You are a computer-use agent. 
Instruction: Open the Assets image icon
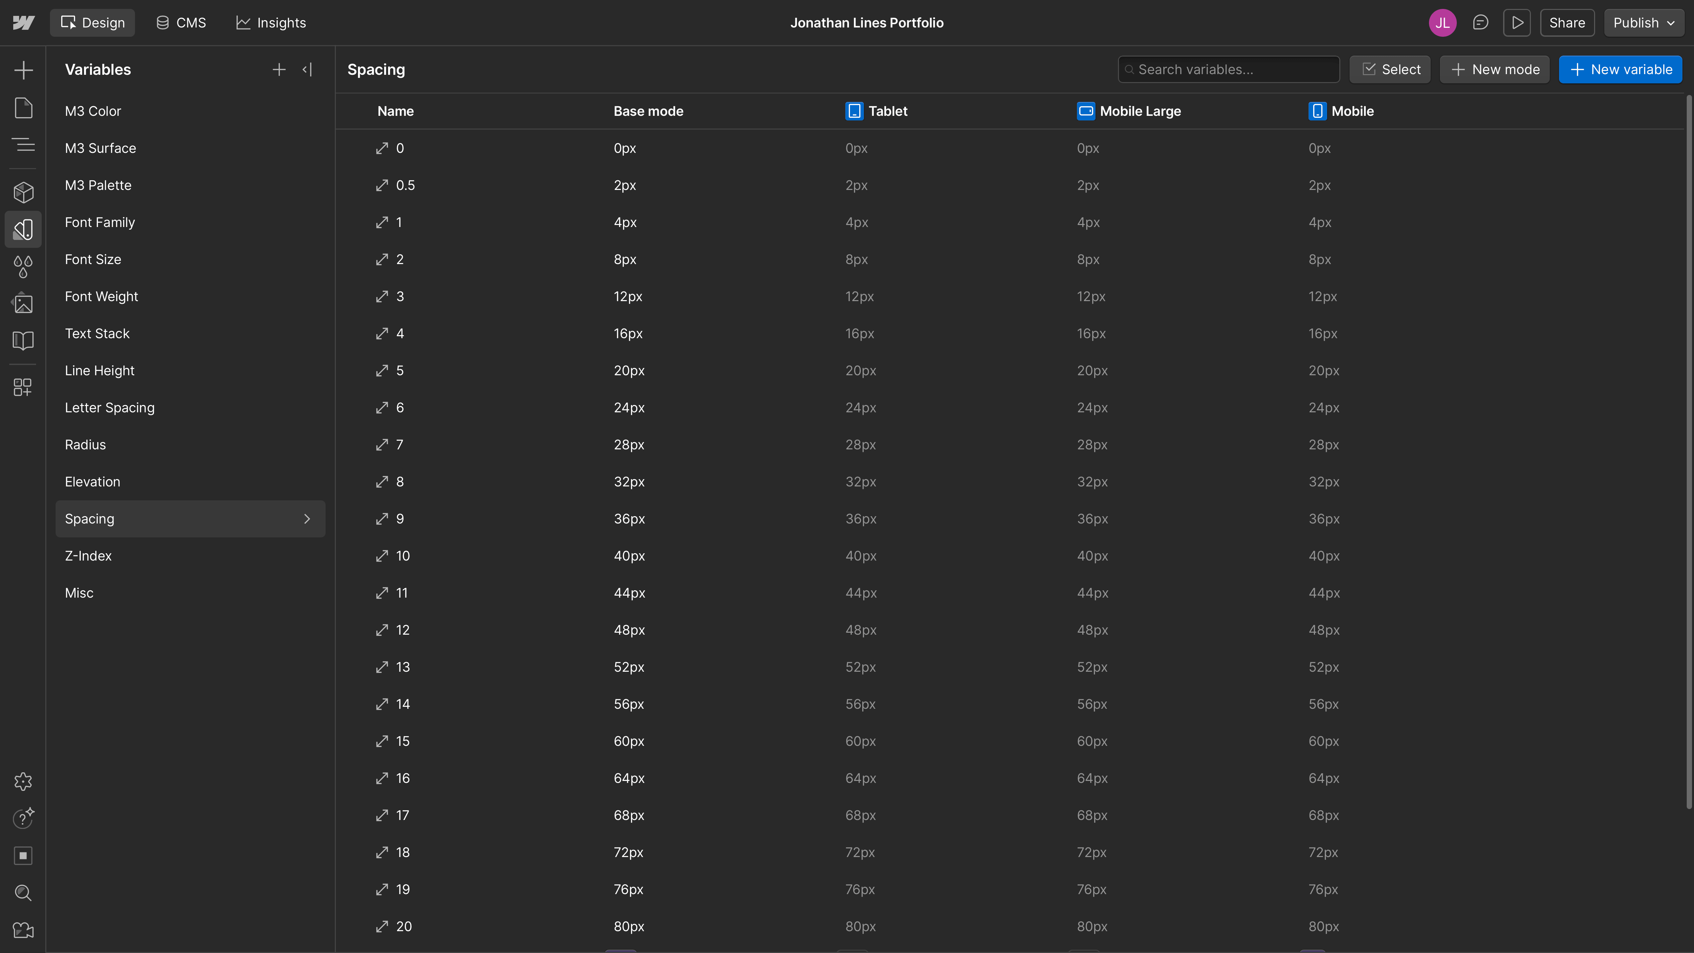[x=23, y=303]
